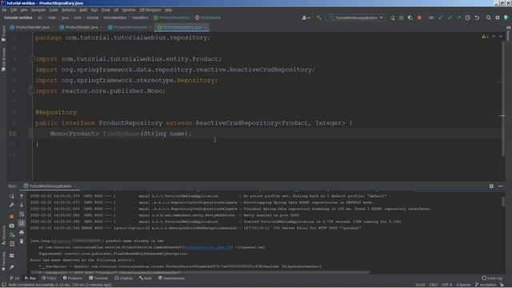512x288 pixels.
Task: Click red Stop icon in Run panel
Action: coord(12,216)
